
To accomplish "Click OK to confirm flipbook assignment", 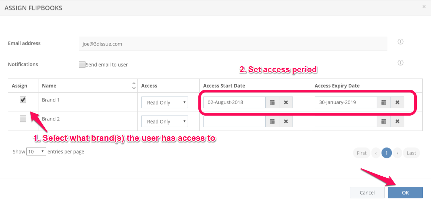I will (405, 193).
